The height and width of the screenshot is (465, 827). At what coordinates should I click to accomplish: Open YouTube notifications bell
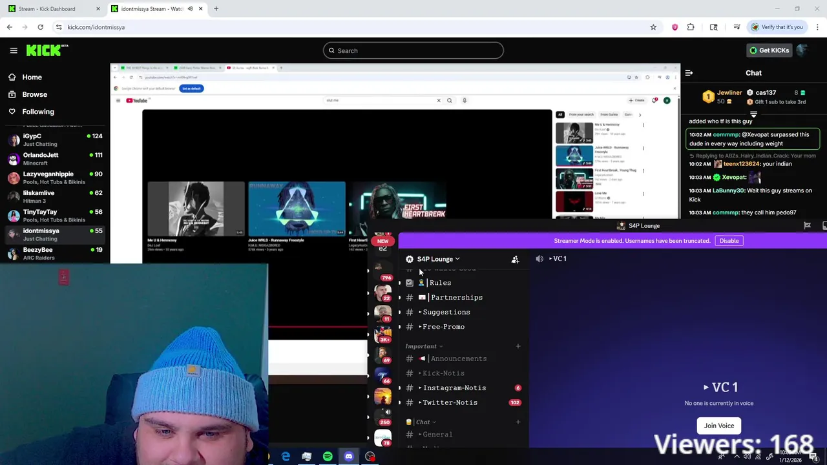pyautogui.click(x=655, y=100)
